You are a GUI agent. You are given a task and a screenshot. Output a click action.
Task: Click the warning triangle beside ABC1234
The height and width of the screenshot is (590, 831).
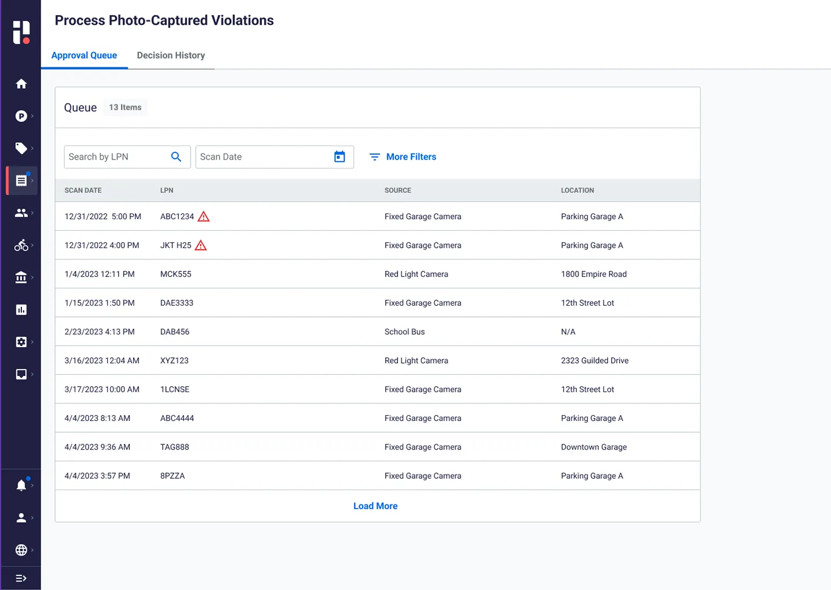pyautogui.click(x=204, y=216)
